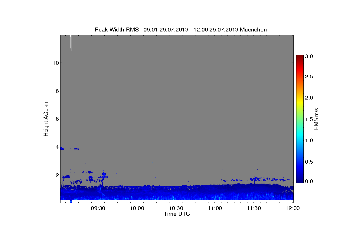
Task: Click the height tick label '8'
Action: pyautogui.click(x=57, y=91)
